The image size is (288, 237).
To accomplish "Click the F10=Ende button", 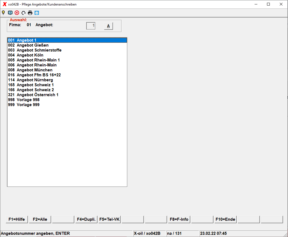I will tap(225, 219).
